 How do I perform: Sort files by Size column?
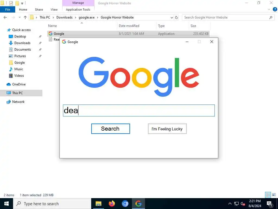[193, 26]
